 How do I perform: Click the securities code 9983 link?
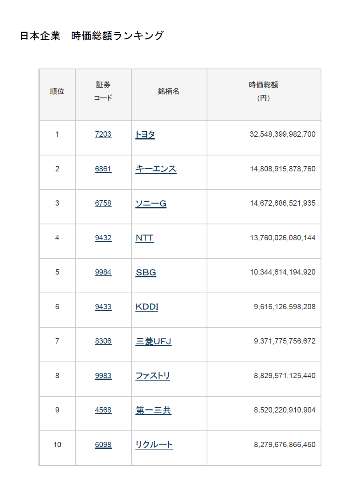(x=103, y=376)
